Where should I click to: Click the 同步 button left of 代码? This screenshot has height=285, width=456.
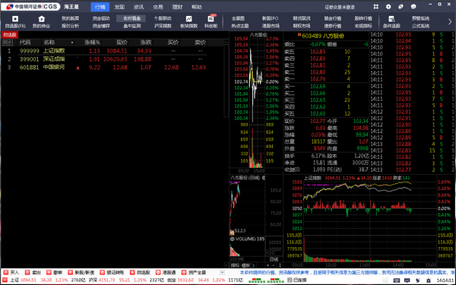[x=8, y=43]
